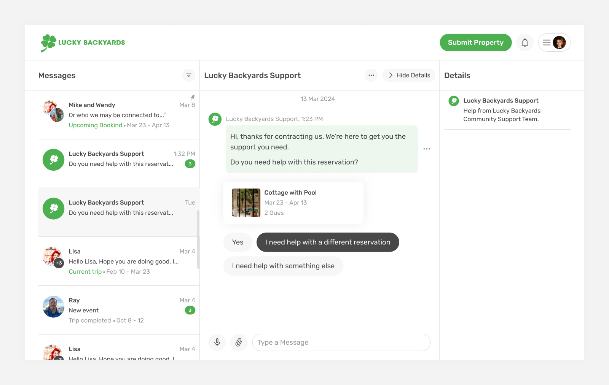Viewport: 609px width, 385px height.
Task: Open the message filter icon
Action: coord(189,75)
